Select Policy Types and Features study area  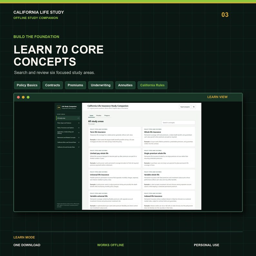pos(68,123)
